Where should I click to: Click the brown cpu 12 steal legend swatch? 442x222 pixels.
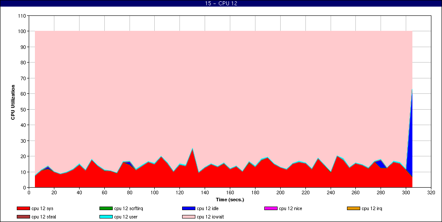pos(23,217)
